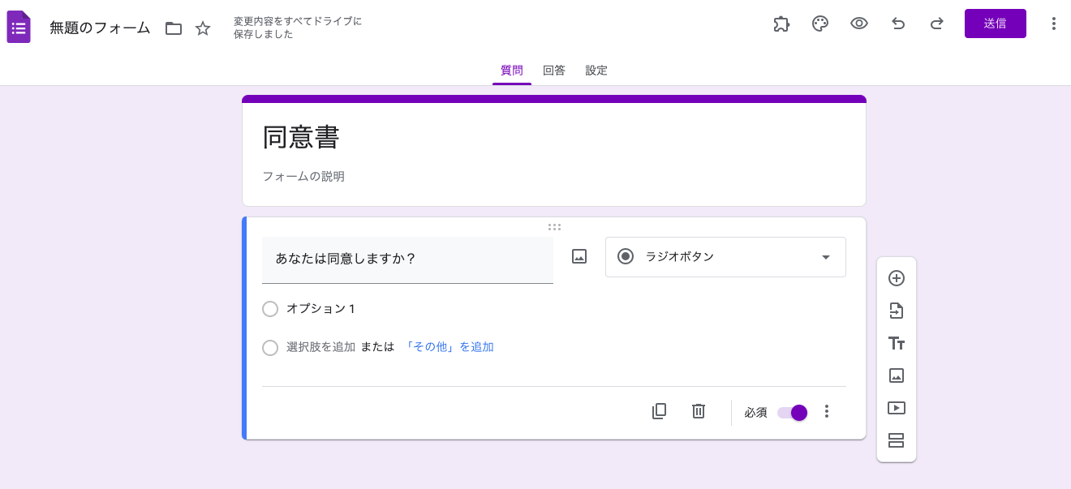The image size is (1071, 489).
Task: Delete the question with the trash icon
Action: click(699, 411)
